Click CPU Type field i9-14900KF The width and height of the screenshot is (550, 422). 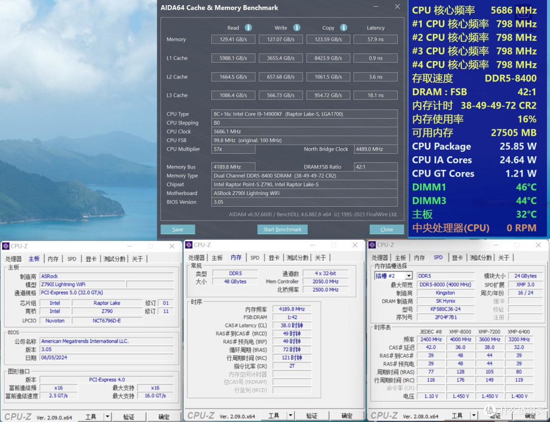pos(305,114)
